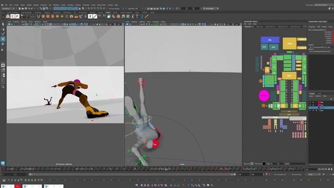Click the play forward button in playback controls
The width and height of the screenshot is (334, 188).
pos(331,169)
